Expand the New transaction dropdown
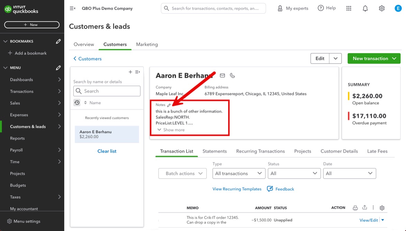The image size is (406, 231). click(394, 58)
